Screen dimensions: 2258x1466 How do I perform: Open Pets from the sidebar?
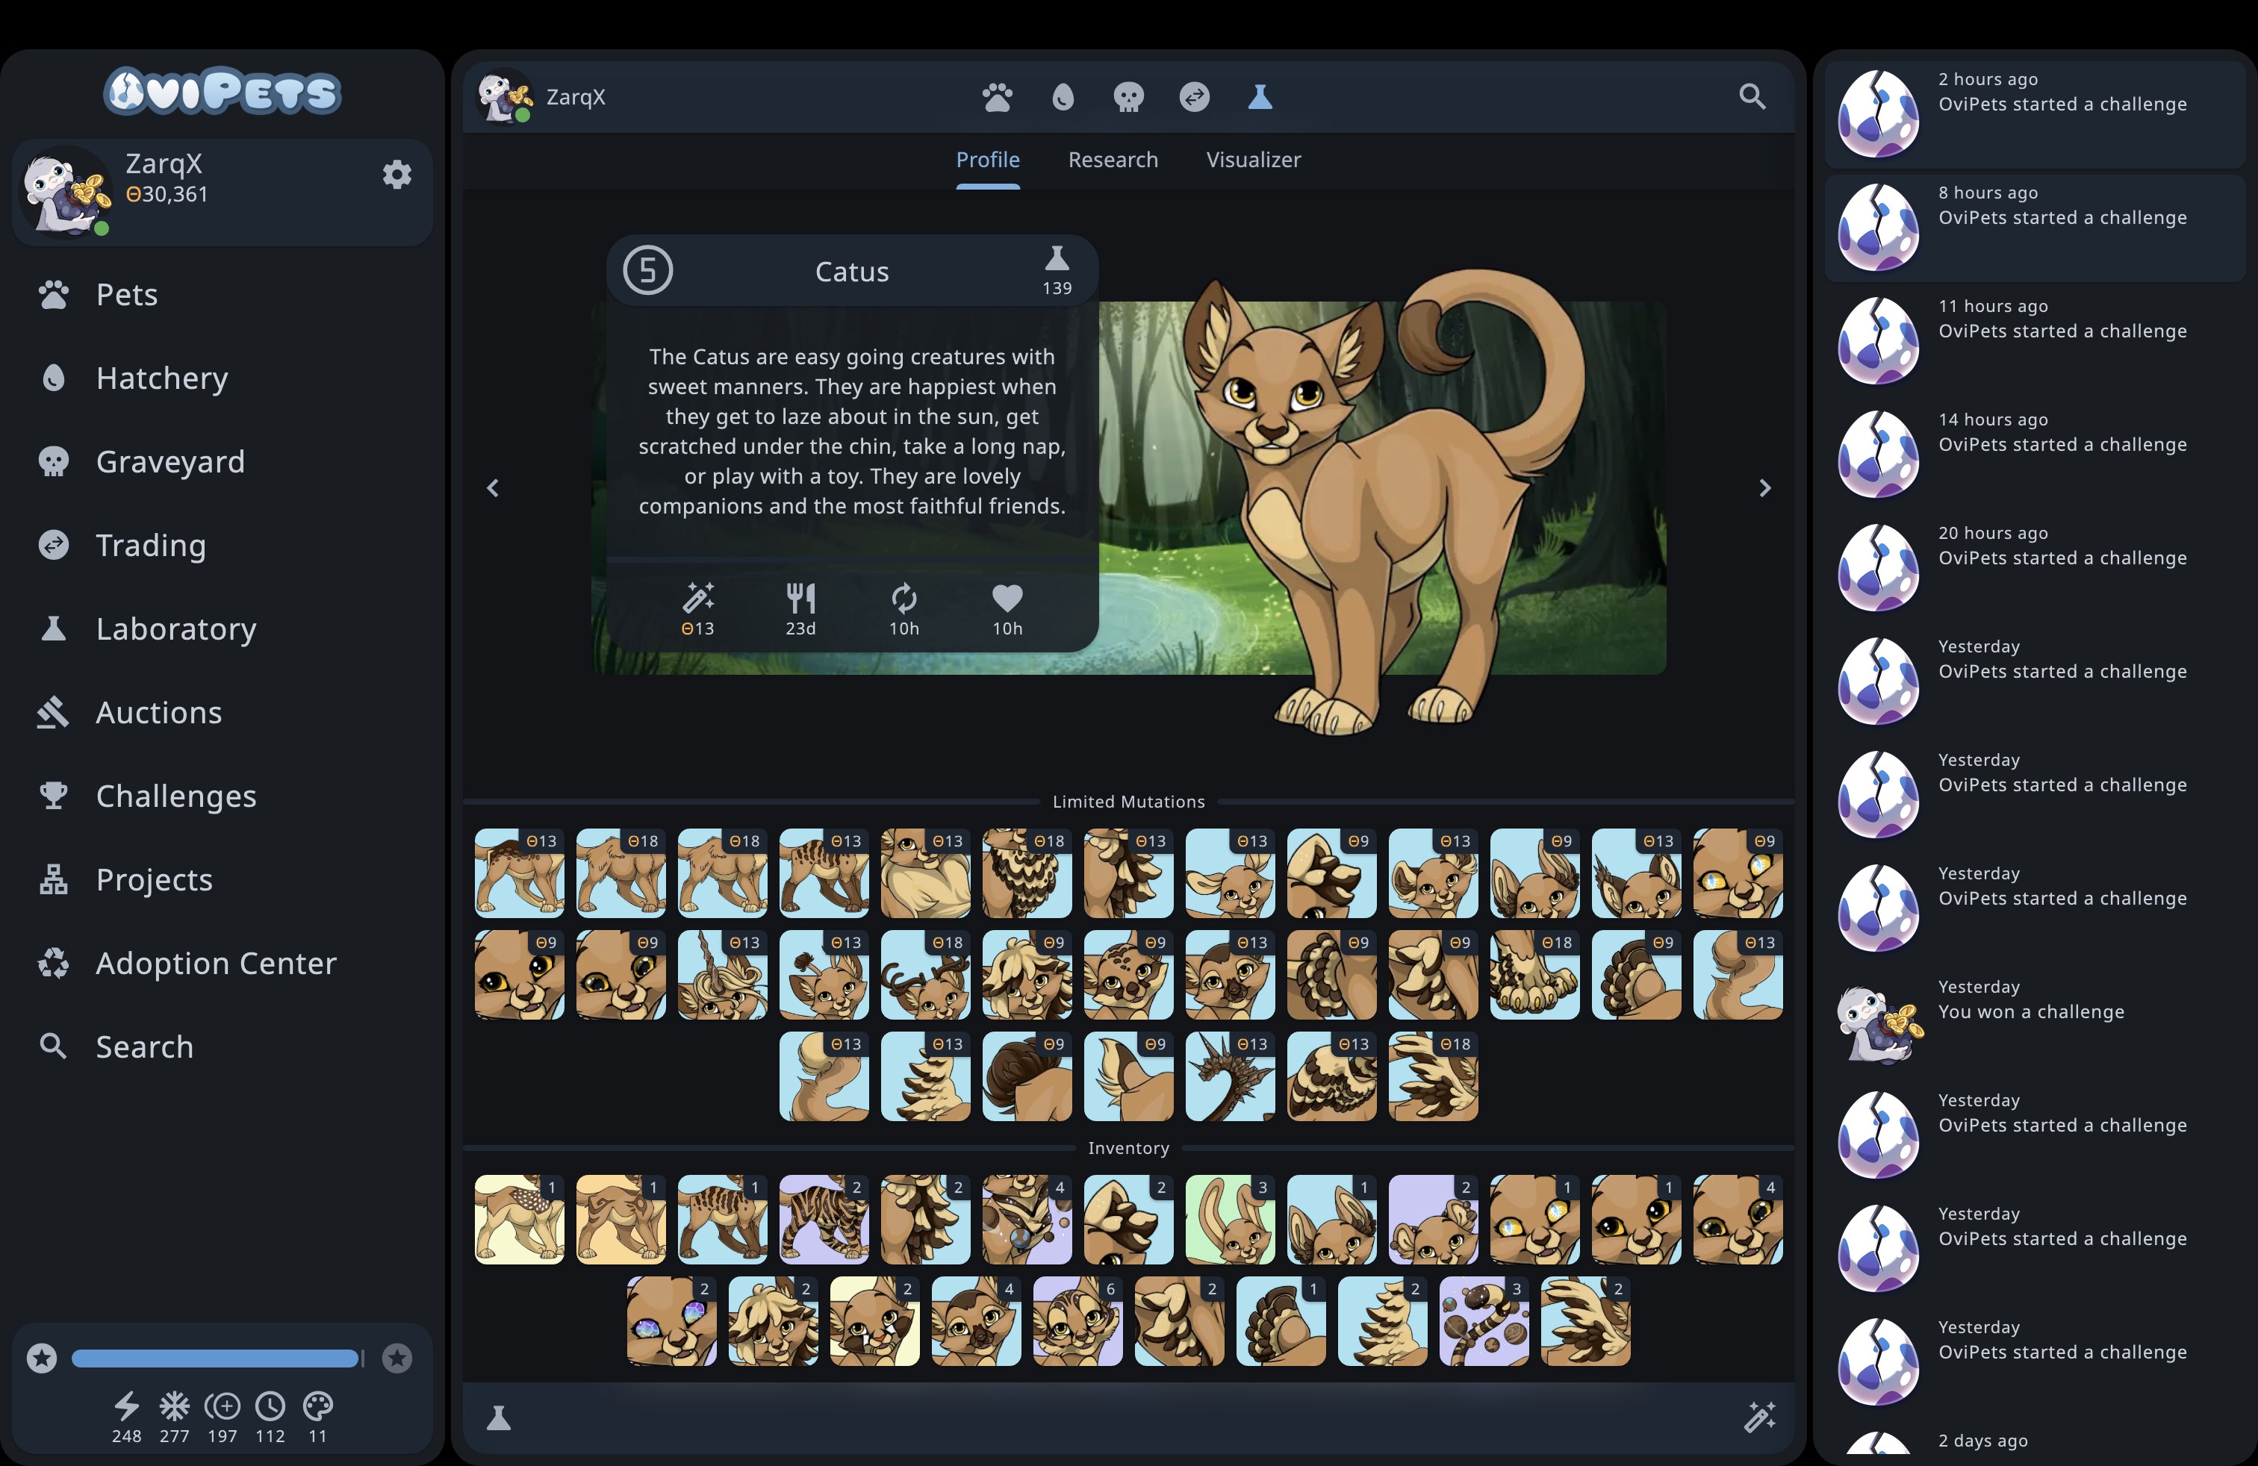223,295
